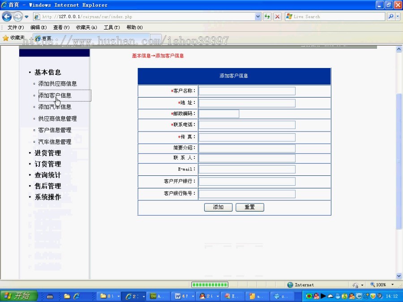This screenshot has width=403, height=302.
Task: Open the 添加客户信息 link
Action: pyautogui.click(x=55, y=96)
